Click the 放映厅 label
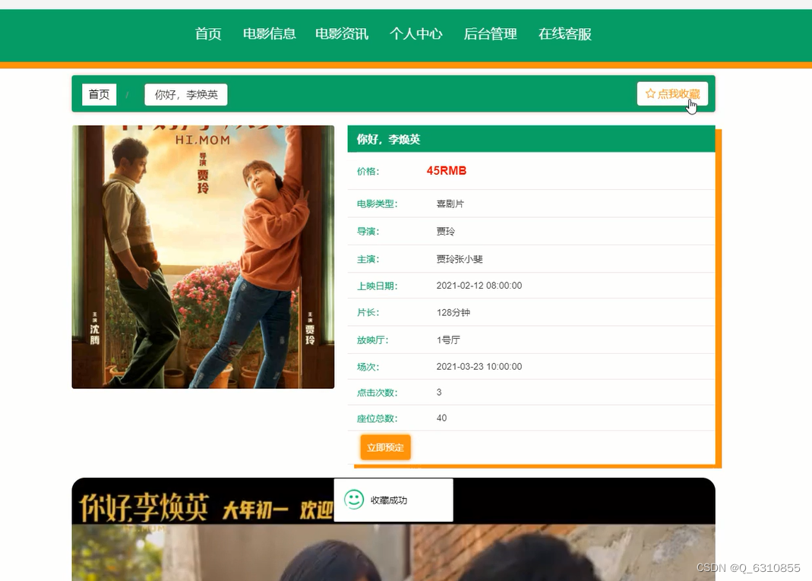 click(x=372, y=340)
